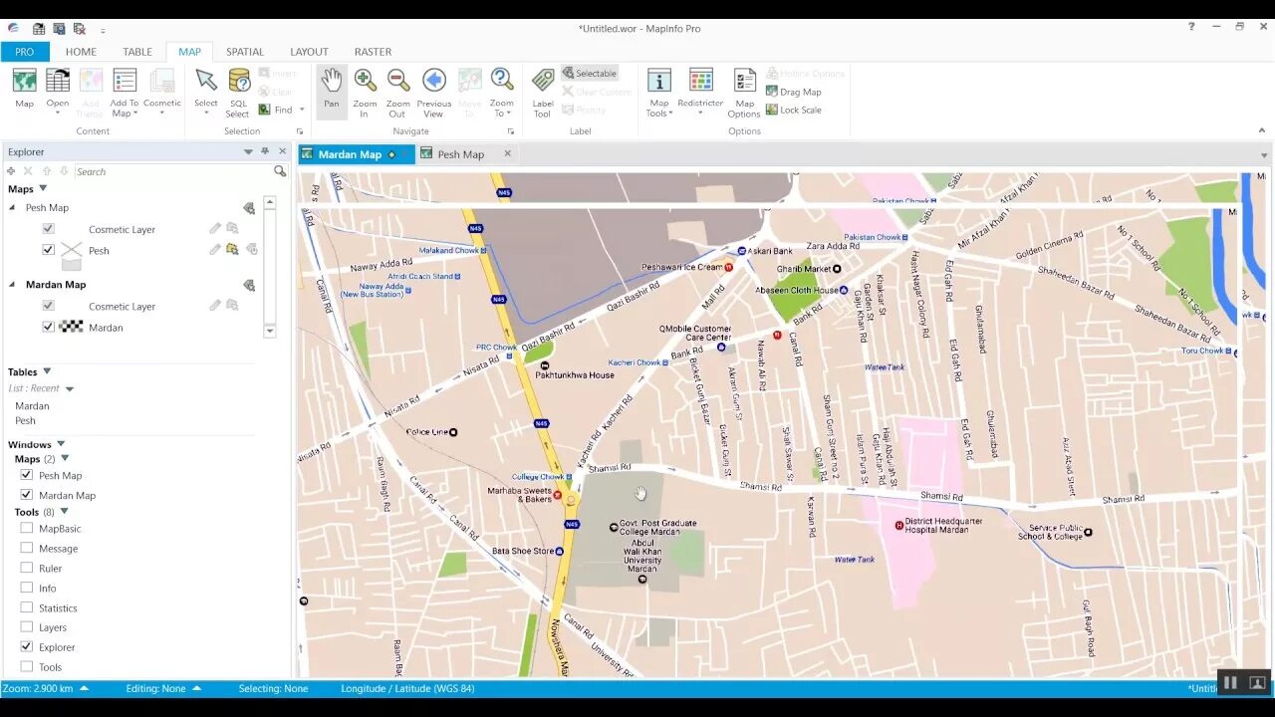Collapse the Windows section arrow
This screenshot has height=717, width=1275.
click(x=61, y=444)
